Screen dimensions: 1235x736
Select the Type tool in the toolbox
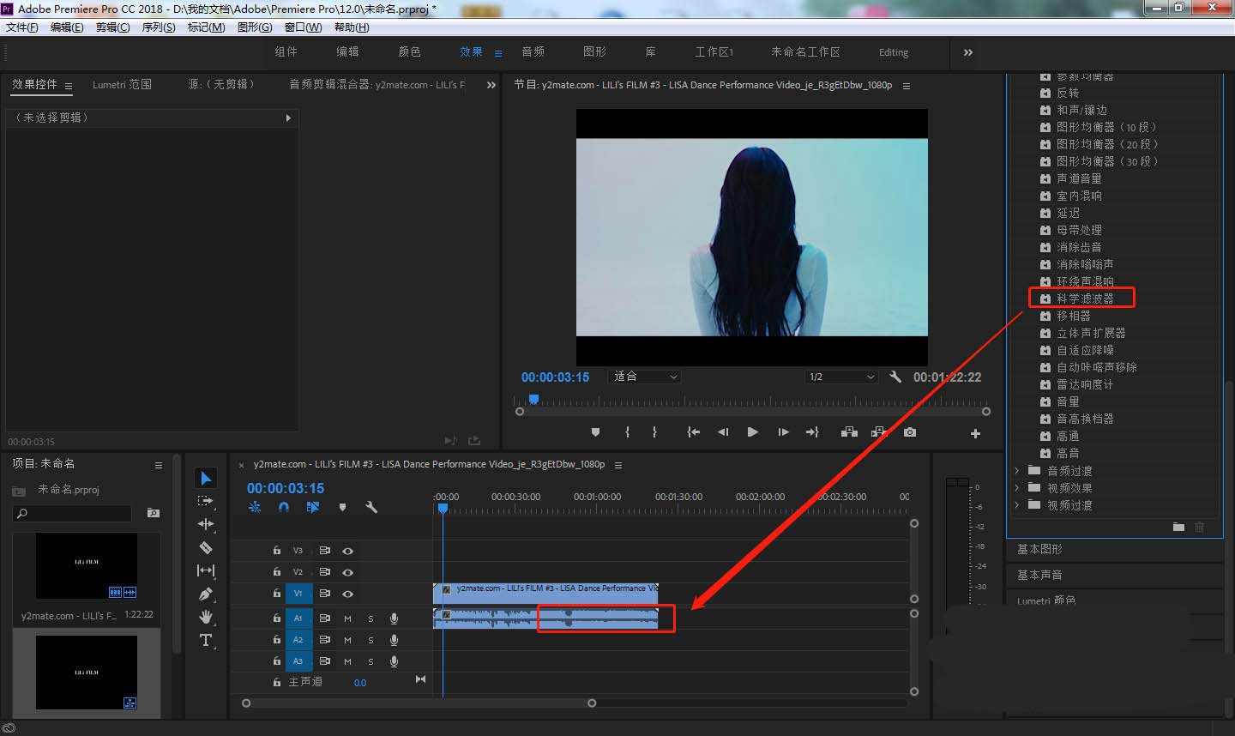[206, 640]
